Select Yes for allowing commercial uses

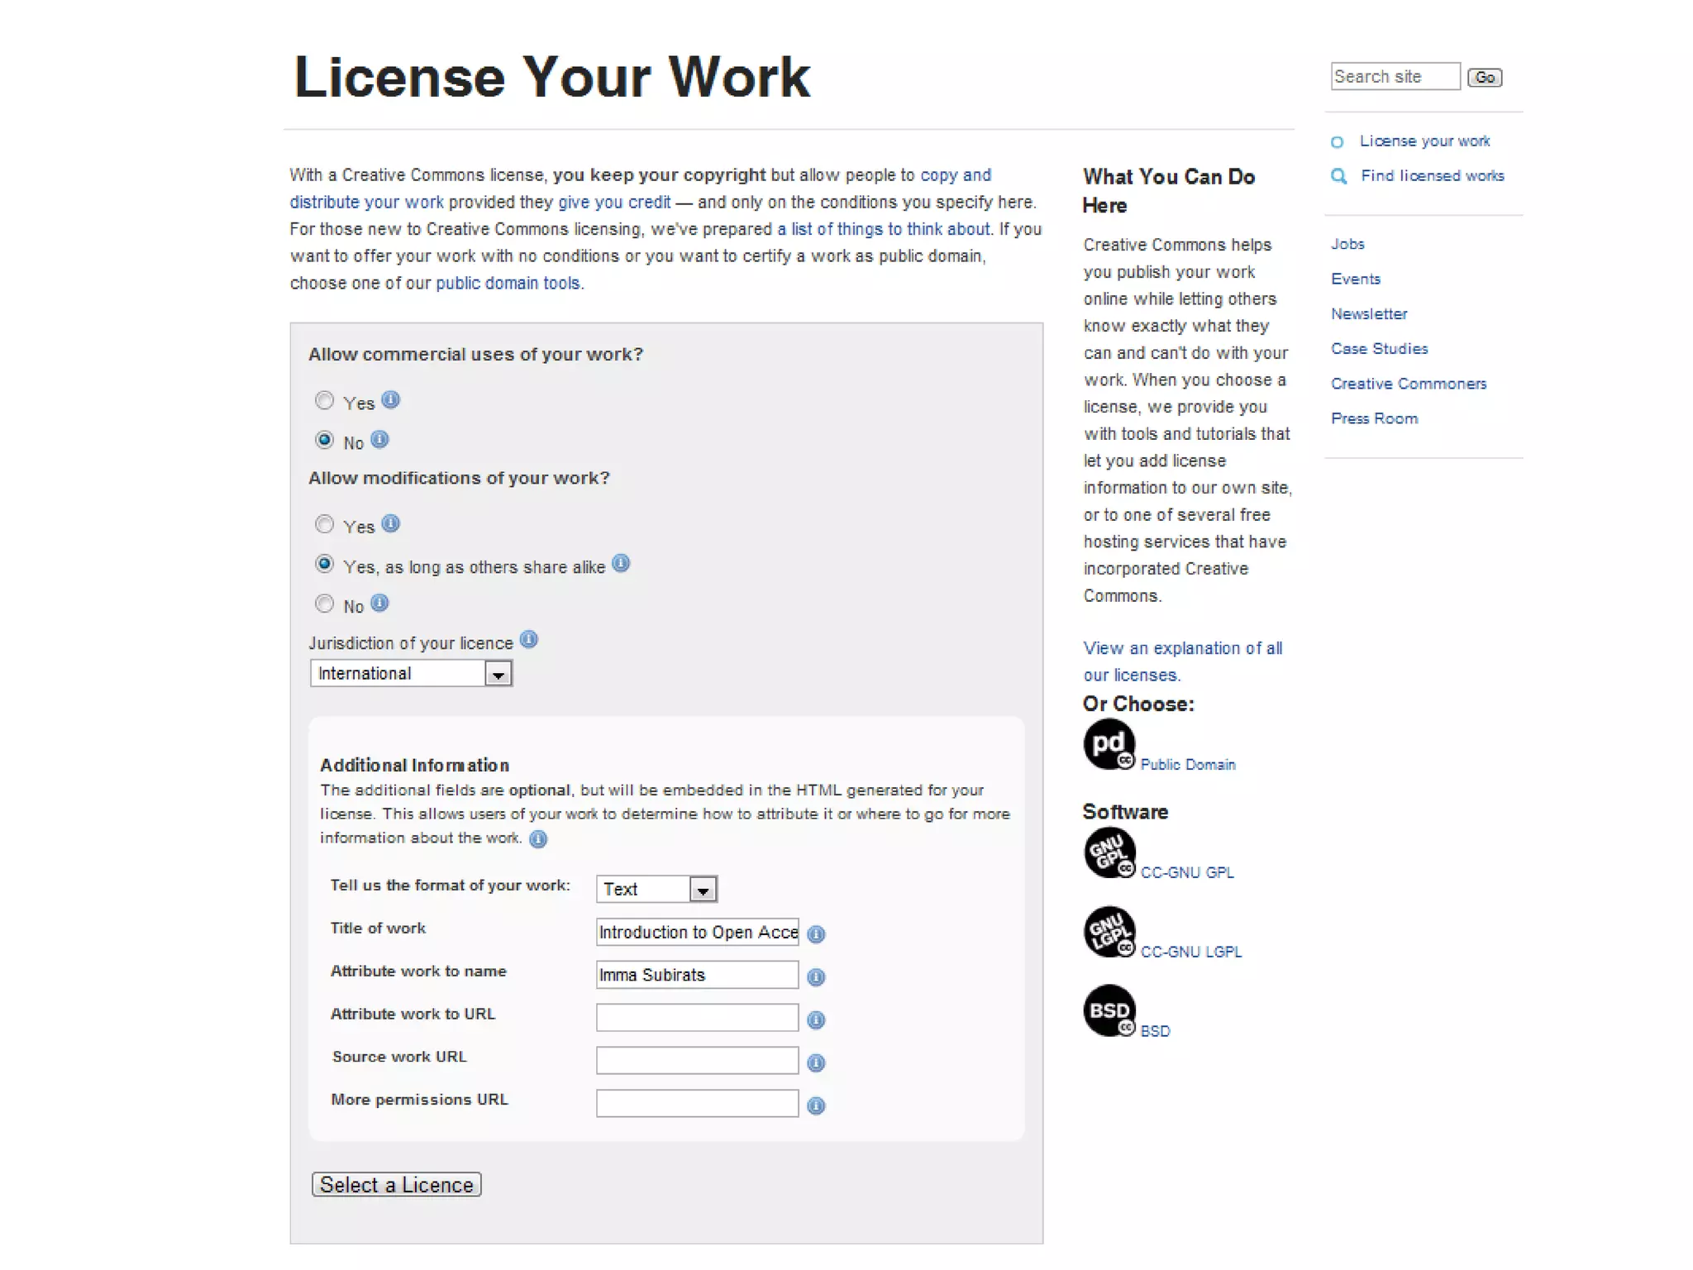point(324,401)
